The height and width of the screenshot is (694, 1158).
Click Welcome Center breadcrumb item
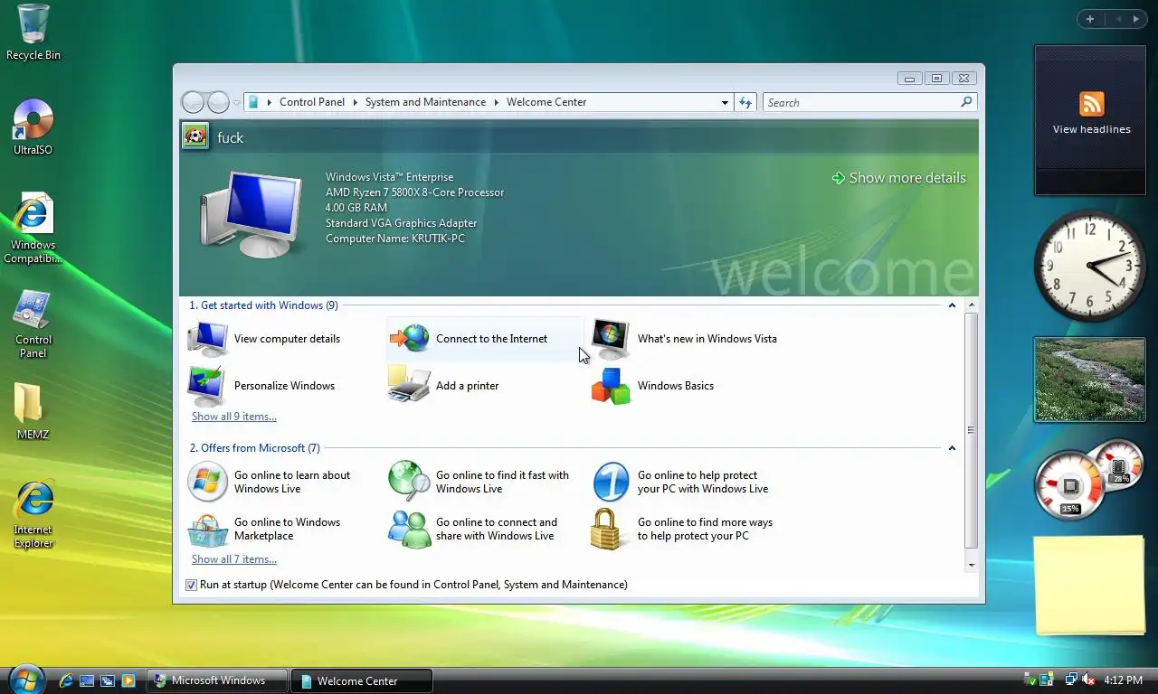(x=546, y=102)
